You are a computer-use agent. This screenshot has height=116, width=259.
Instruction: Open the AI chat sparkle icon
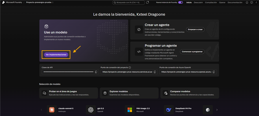click(x=148, y=2)
